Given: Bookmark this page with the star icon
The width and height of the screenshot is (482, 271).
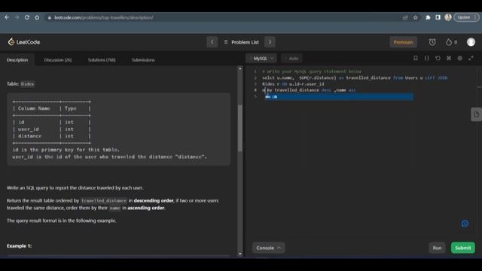Looking at the screenshot, I should 416,17.
